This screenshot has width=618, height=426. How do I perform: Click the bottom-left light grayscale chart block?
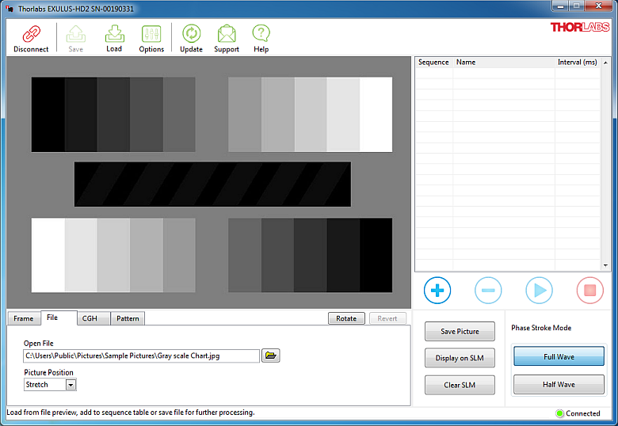tap(113, 255)
